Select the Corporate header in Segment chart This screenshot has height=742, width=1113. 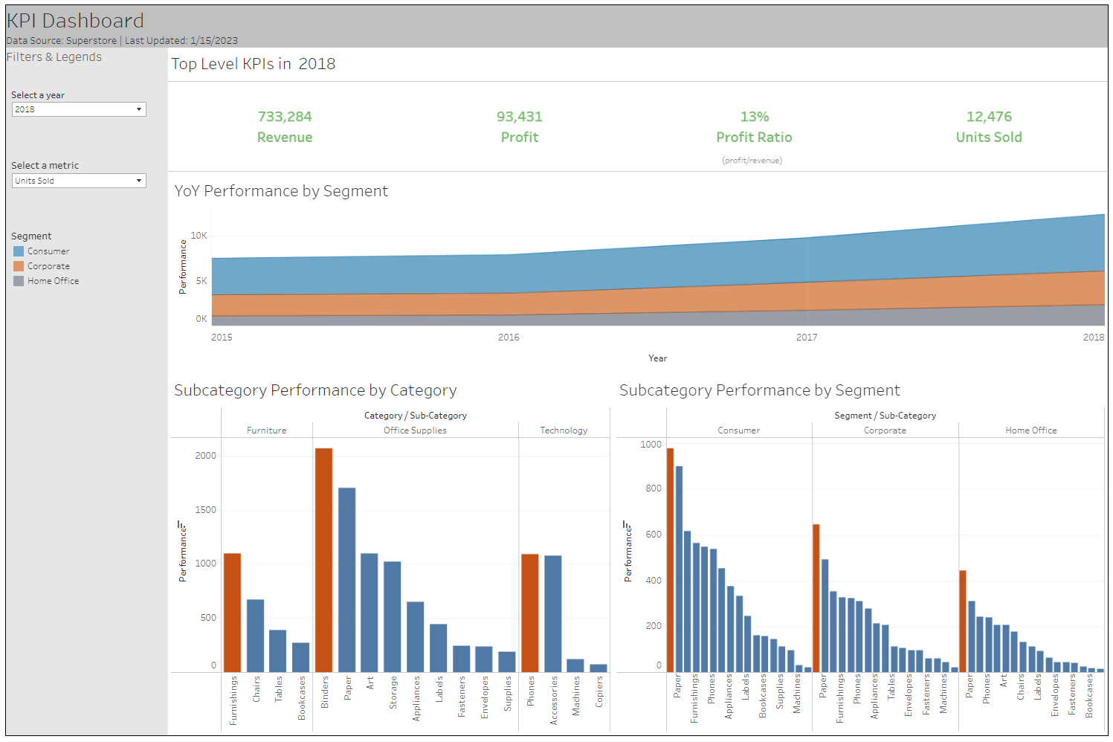click(885, 430)
